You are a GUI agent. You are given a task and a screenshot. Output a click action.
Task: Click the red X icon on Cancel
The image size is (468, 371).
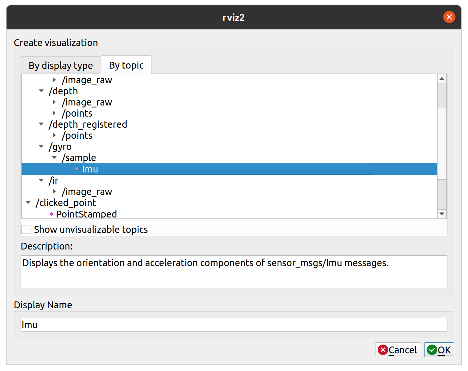[383, 350]
